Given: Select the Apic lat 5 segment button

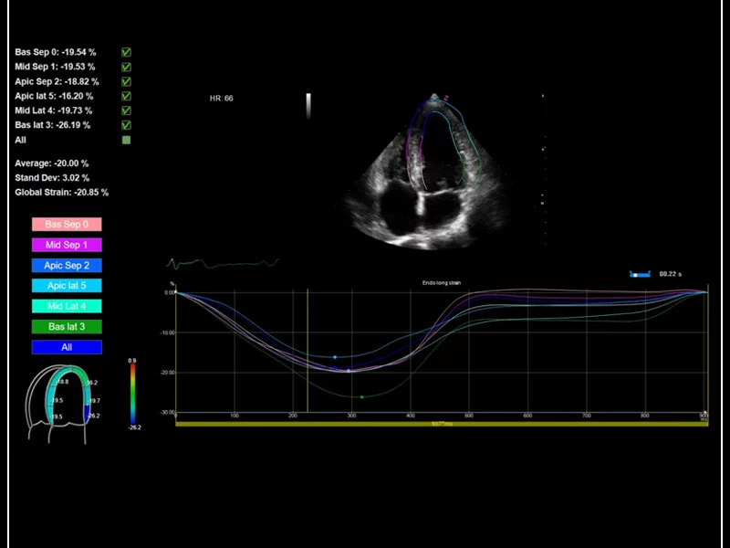Looking at the screenshot, I should [66, 285].
